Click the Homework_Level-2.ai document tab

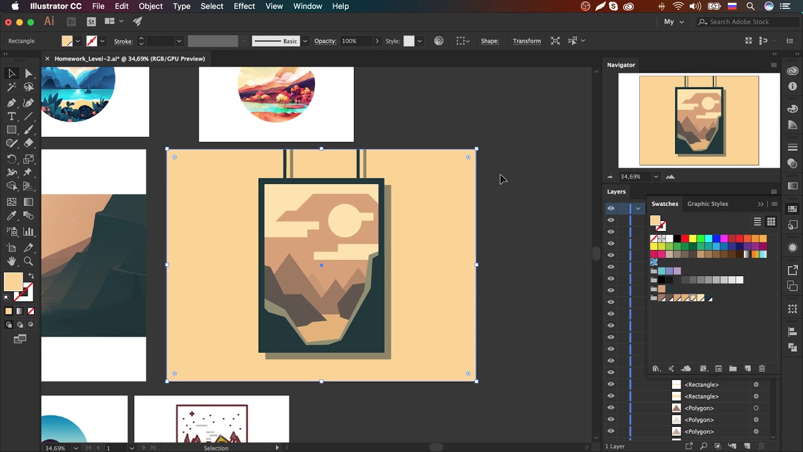pyautogui.click(x=130, y=58)
